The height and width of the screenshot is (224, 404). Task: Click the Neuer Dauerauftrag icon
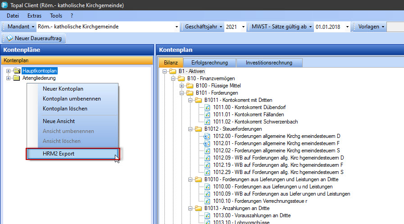[9, 39]
